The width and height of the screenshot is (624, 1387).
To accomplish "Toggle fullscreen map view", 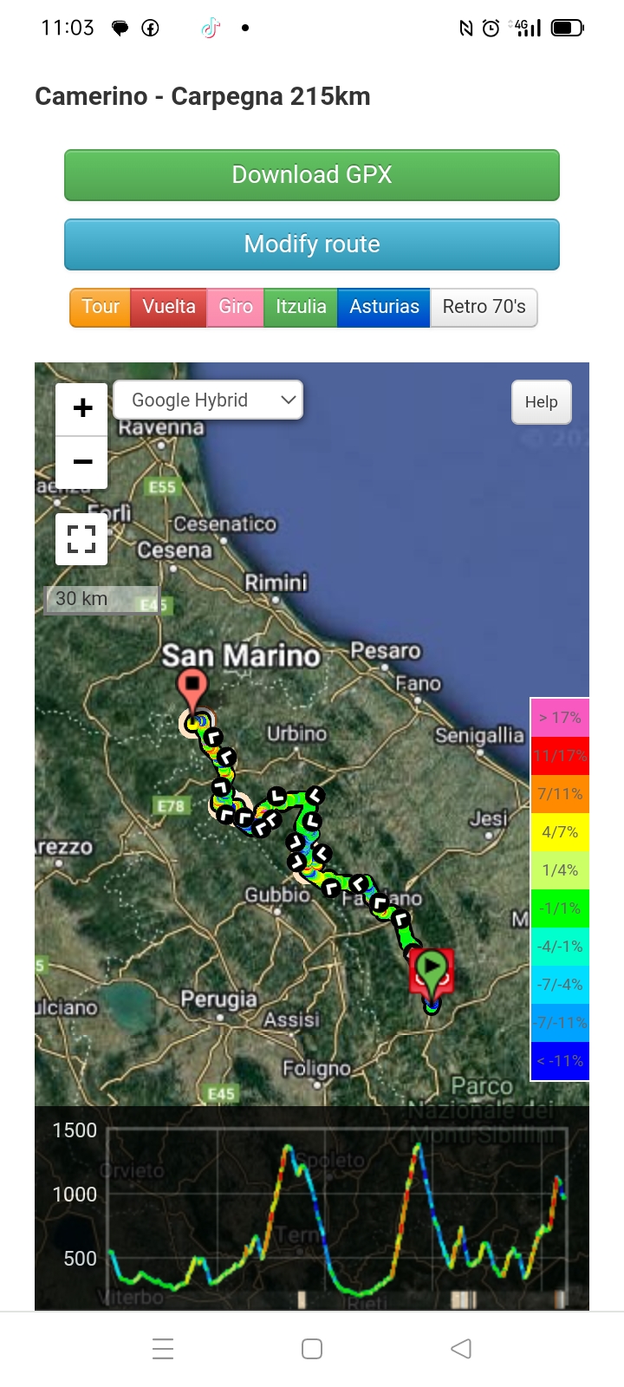I will pyautogui.click(x=81, y=539).
